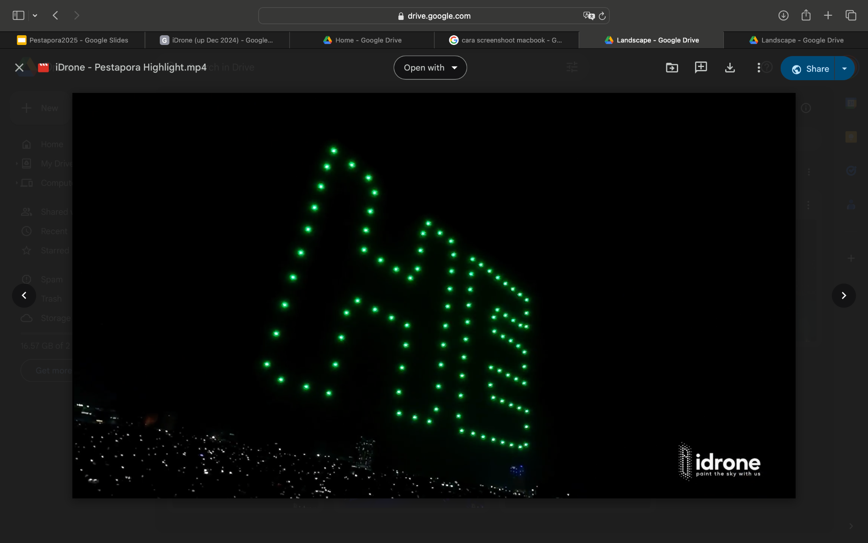The width and height of the screenshot is (868, 543).
Task: Click the Safari share sheet icon
Action: pos(806,15)
